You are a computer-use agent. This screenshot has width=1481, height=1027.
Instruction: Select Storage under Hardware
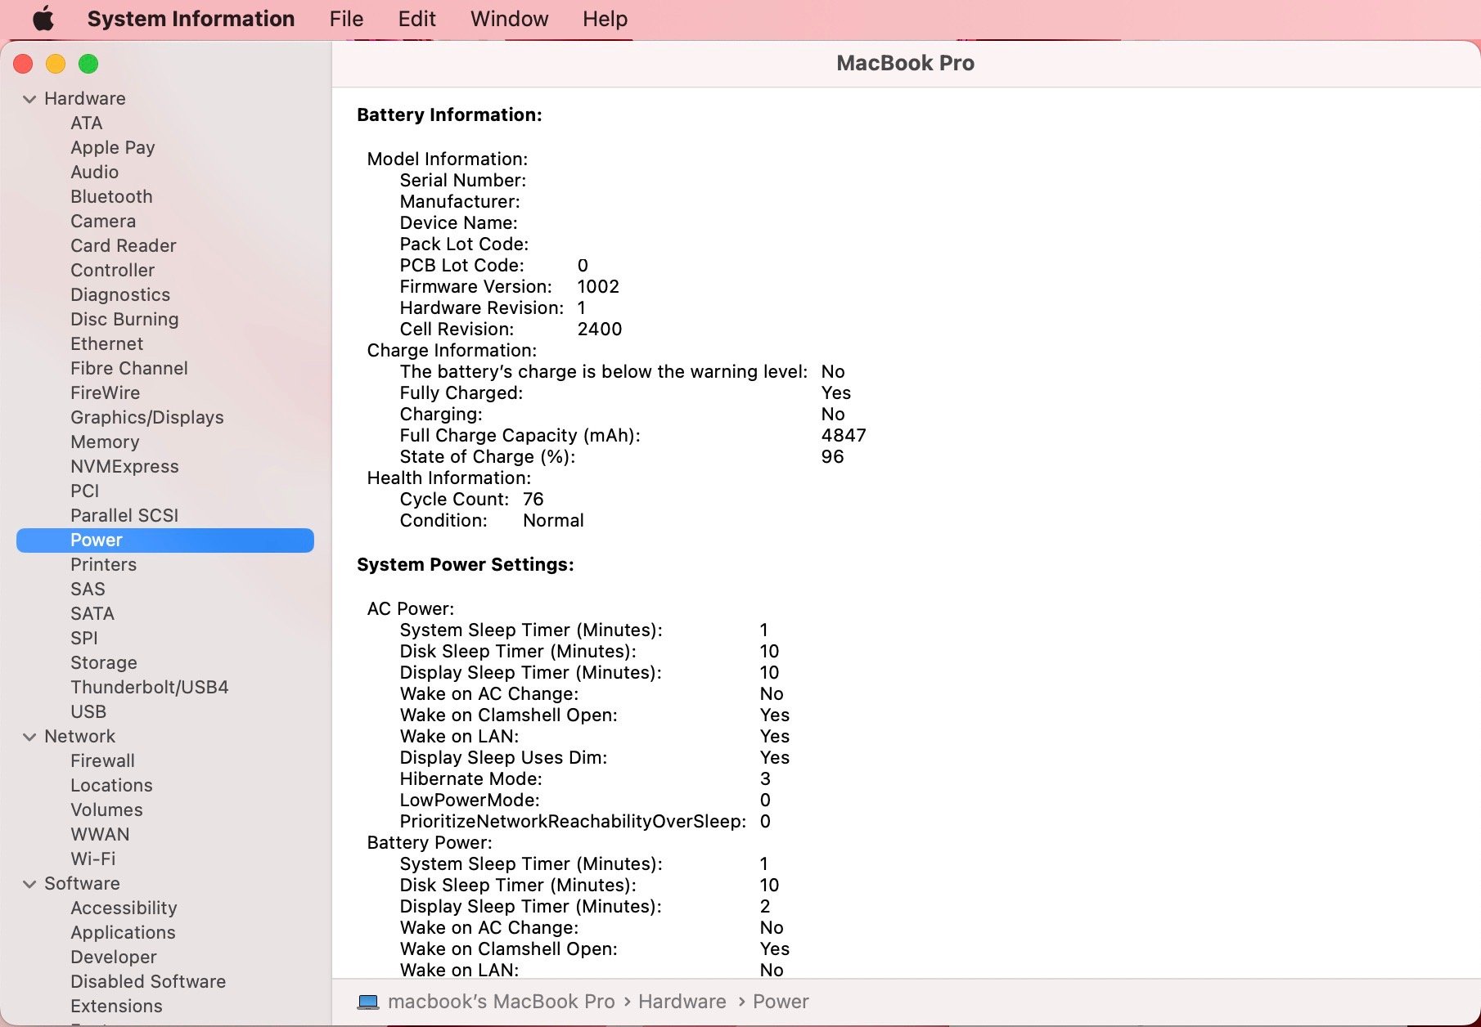[104, 663]
